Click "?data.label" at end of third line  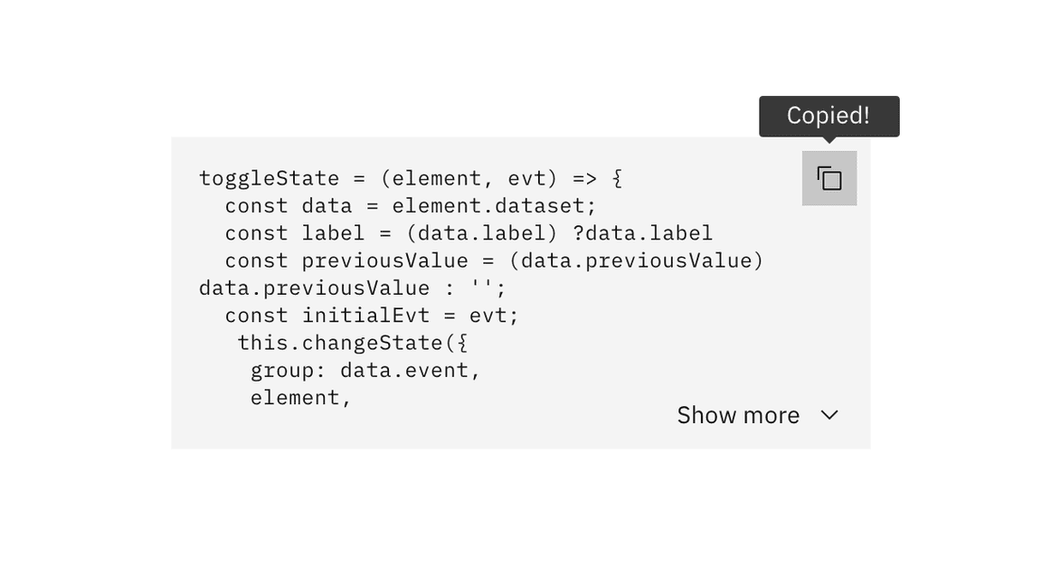[x=642, y=233]
